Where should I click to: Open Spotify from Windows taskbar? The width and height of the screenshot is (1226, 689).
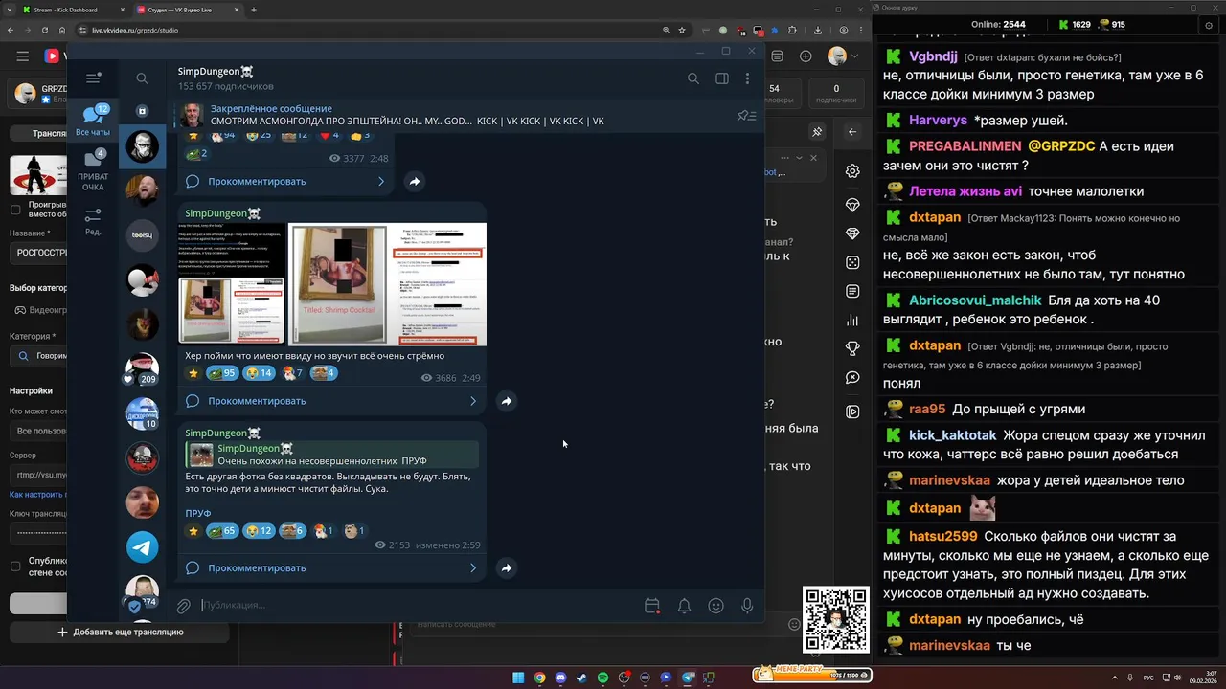[602, 678]
